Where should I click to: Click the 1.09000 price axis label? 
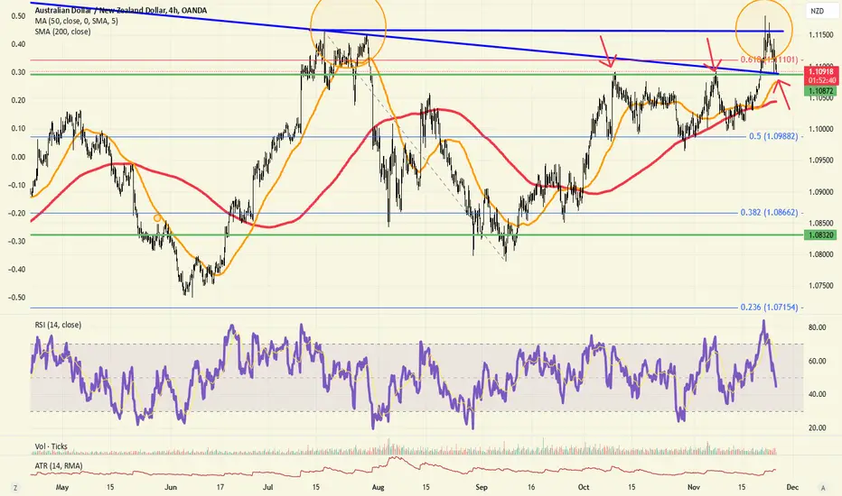pos(821,192)
